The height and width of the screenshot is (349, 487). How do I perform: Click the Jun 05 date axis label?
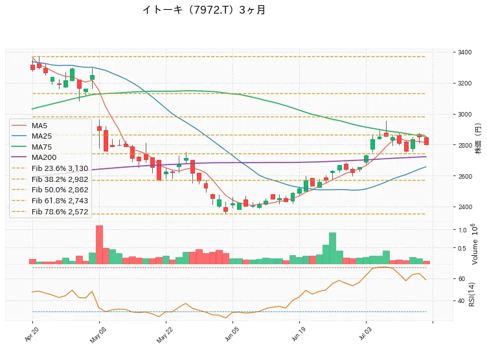tap(232, 334)
